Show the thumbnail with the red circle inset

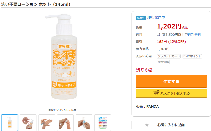pyautogui.click(x=28, y=123)
